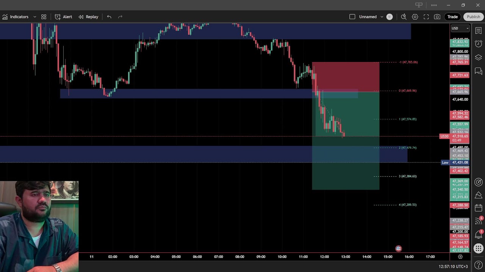Click the 12:00 time axis label
Screen dimensions: 485x272
[324, 257]
